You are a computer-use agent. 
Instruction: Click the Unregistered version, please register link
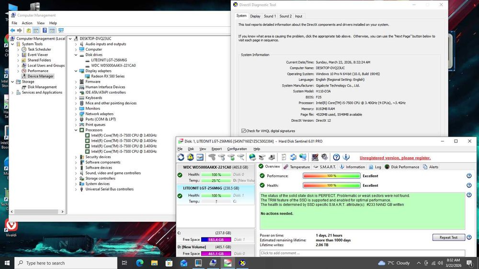(395, 158)
